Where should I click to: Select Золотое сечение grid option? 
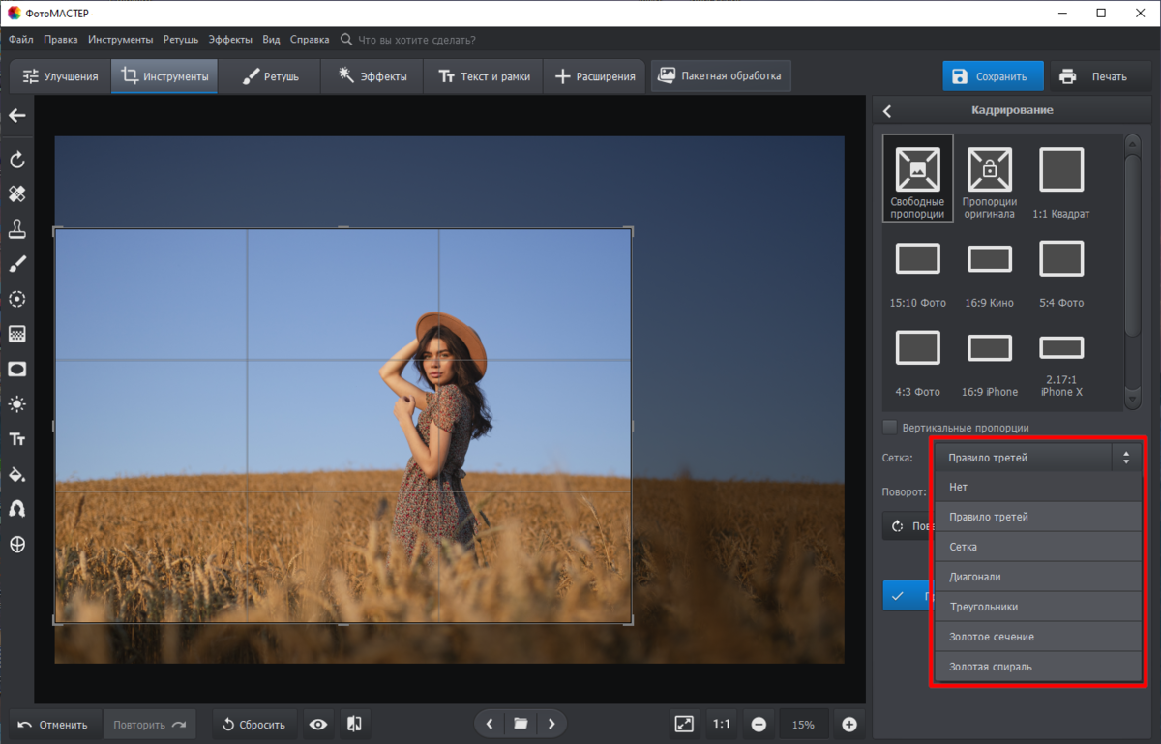[1037, 637]
